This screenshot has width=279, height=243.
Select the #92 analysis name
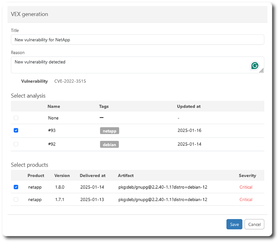[52, 144]
